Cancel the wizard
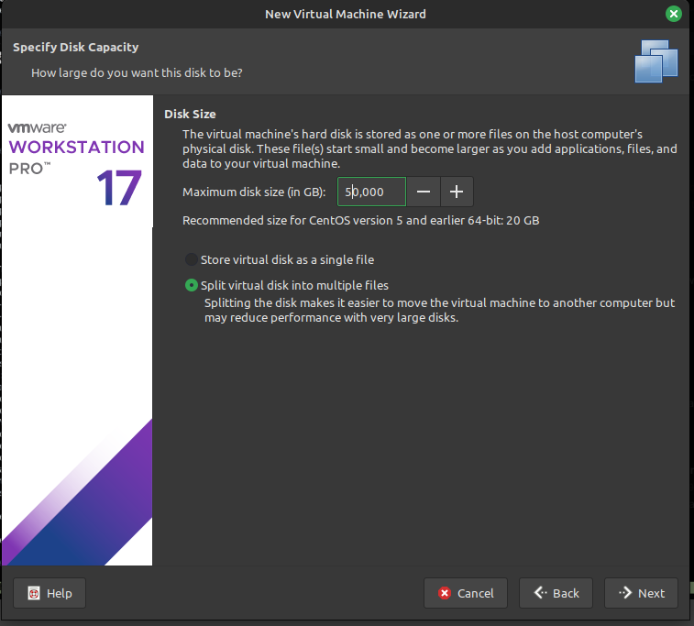Screen dimensions: 694x626 point(466,593)
